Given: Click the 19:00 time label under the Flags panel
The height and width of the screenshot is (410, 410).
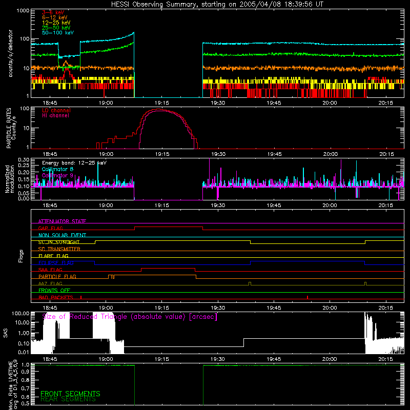Looking at the screenshot, I should point(106,308).
